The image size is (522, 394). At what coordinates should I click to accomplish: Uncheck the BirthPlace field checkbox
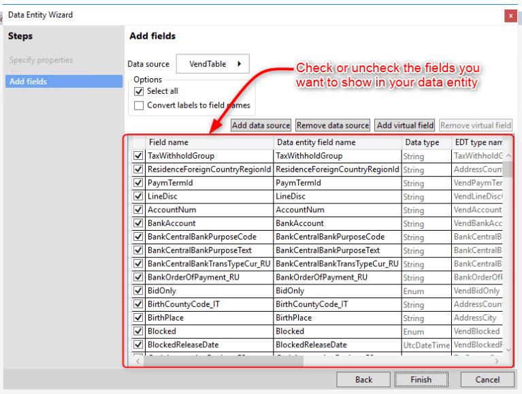(138, 318)
